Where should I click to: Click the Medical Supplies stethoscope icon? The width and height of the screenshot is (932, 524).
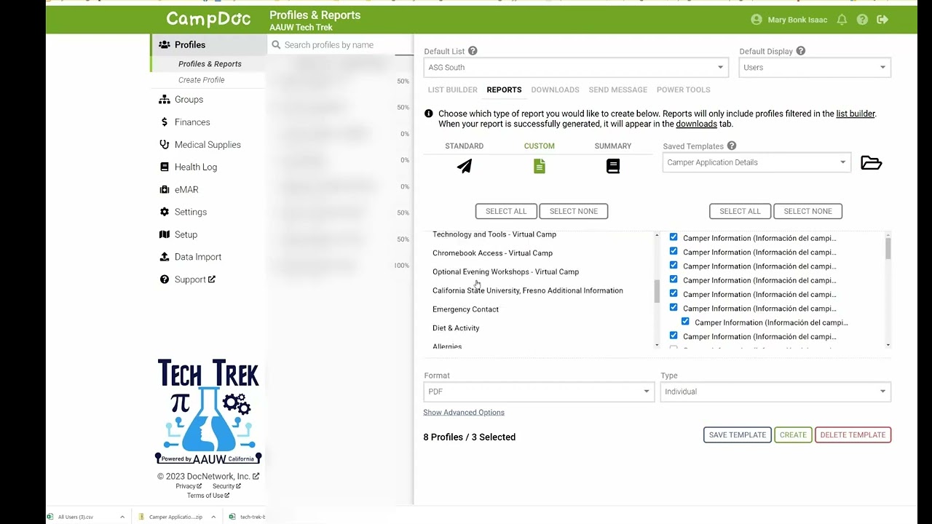pyautogui.click(x=165, y=145)
